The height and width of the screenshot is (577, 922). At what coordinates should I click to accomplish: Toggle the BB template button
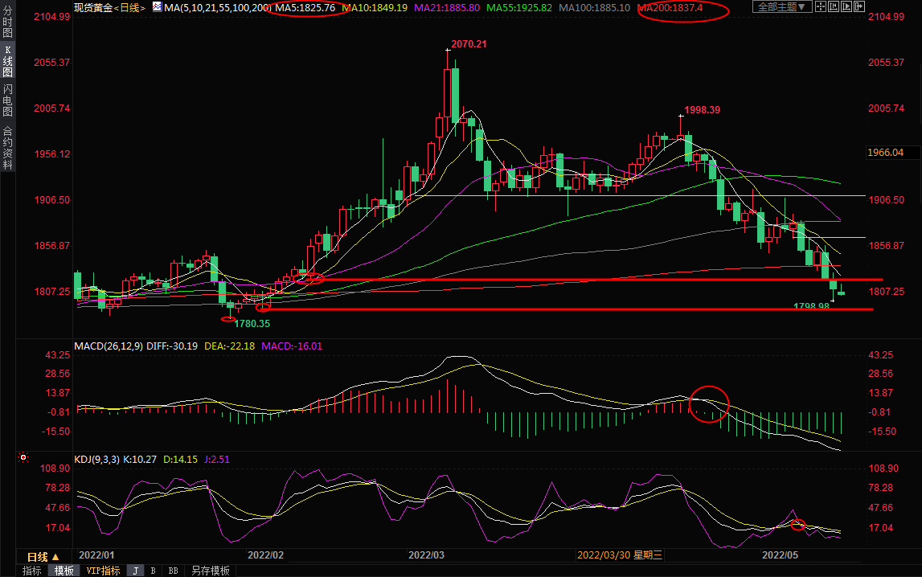coord(172,571)
